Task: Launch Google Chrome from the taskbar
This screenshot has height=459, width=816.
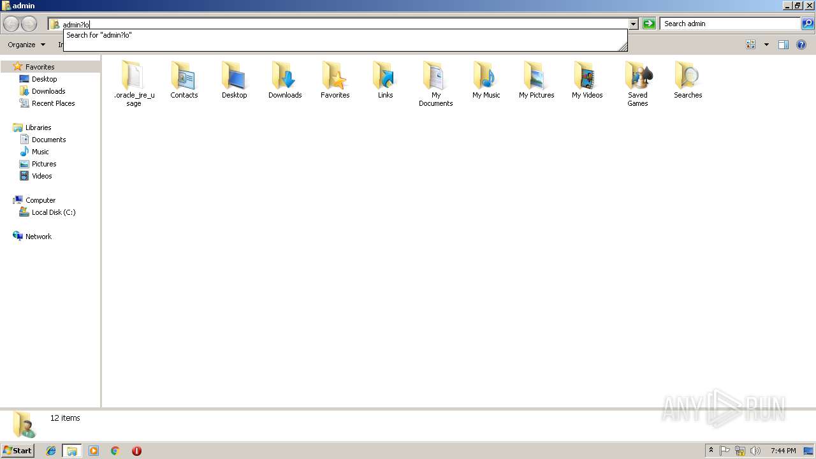Action: coord(115,451)
